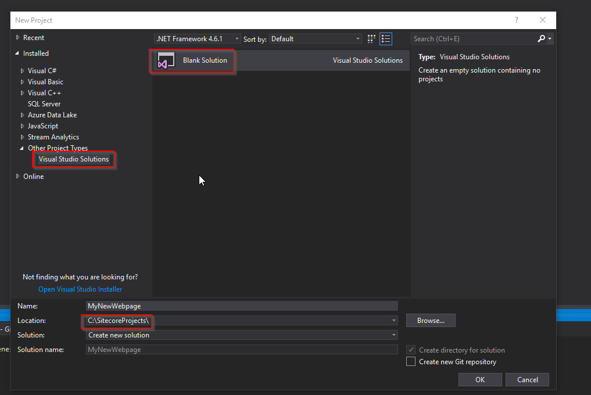Screen dimensions: 591x395
Task: Click the Browse... button
Action: 431,321
